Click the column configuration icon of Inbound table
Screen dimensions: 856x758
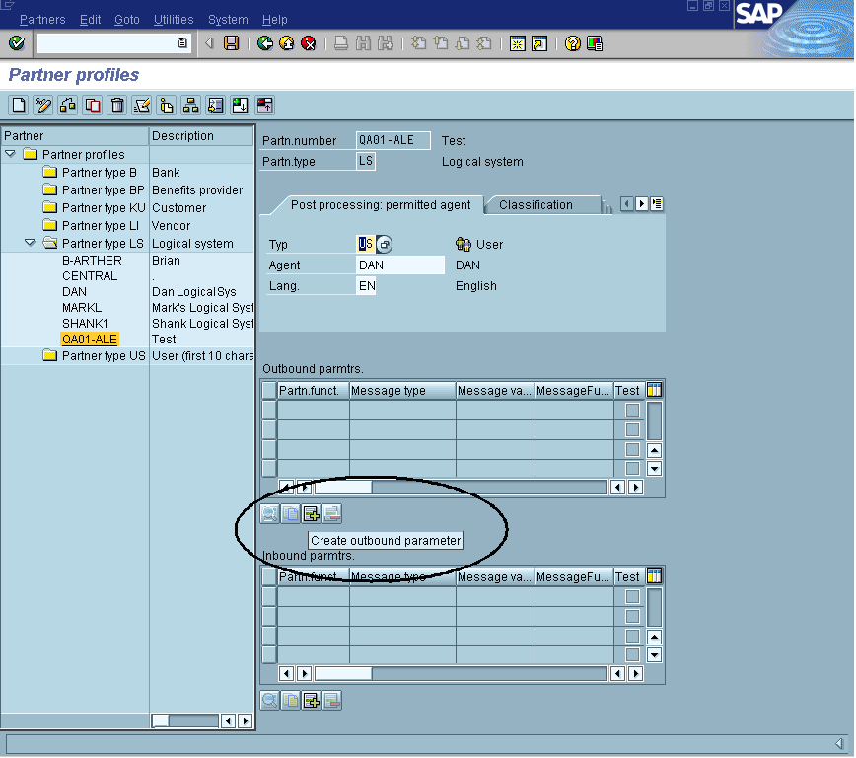pos(654,576)
